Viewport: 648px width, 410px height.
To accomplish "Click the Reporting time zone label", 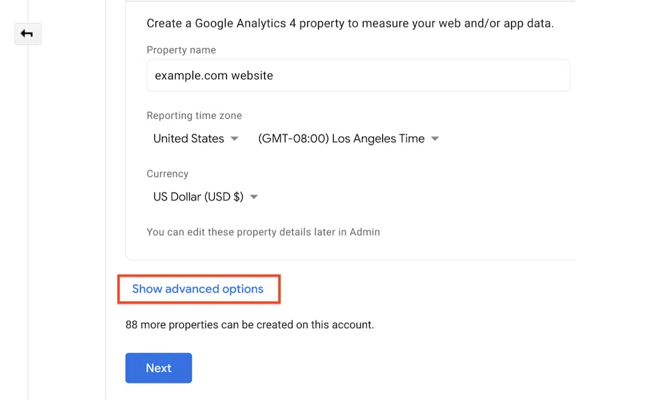I will 194,115.
